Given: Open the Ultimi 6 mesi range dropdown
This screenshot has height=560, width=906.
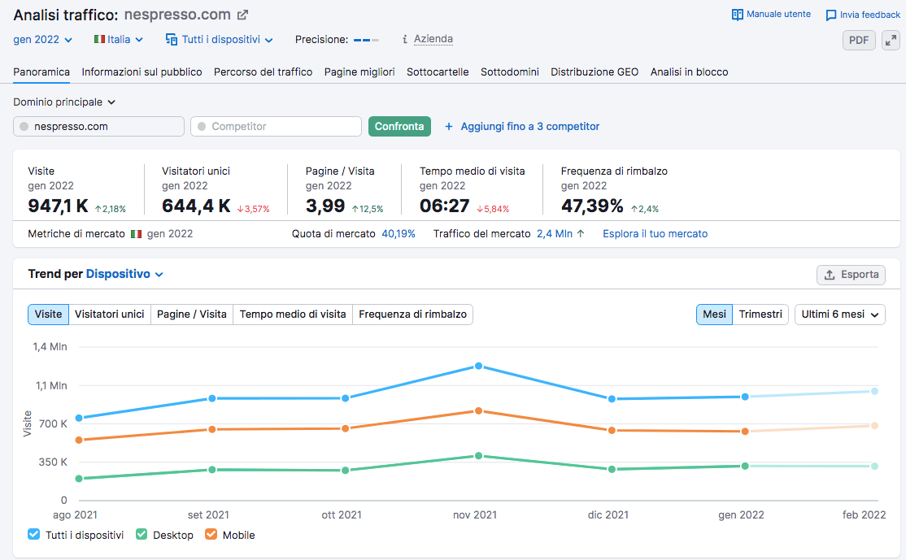Looking at the screenshot, I should click(x=840, y=315).
